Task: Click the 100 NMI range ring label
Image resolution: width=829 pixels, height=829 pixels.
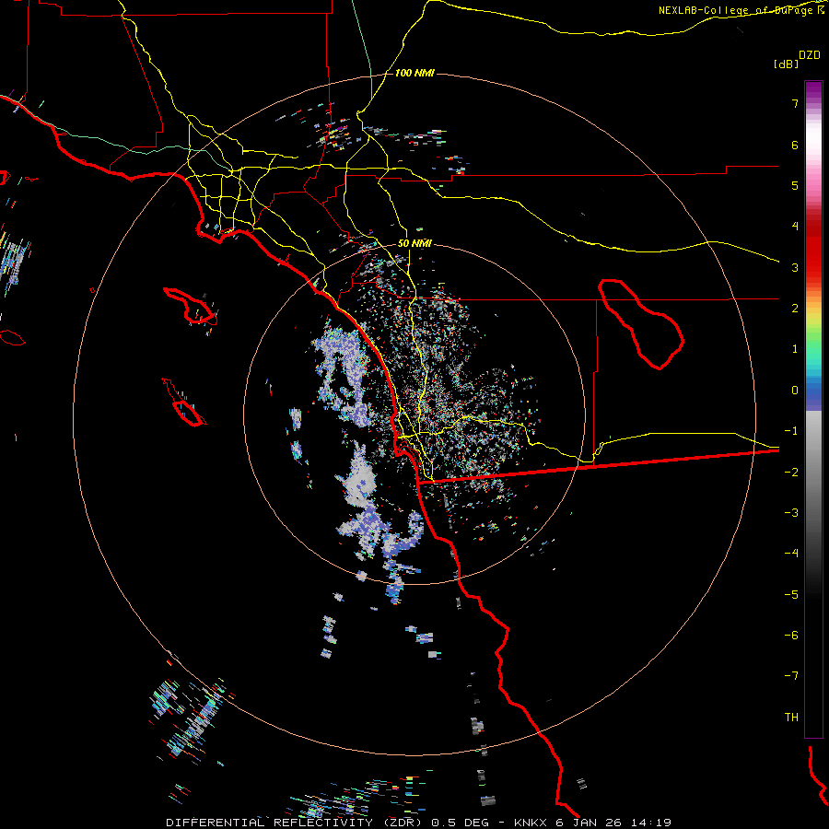Action: point(414,73)
